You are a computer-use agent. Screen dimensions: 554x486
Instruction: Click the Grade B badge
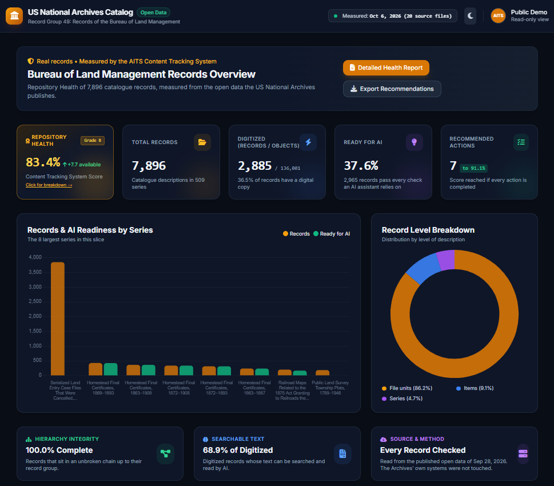93,140
